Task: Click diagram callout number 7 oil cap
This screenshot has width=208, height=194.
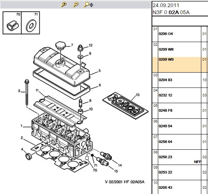Action: coord(72,45)
